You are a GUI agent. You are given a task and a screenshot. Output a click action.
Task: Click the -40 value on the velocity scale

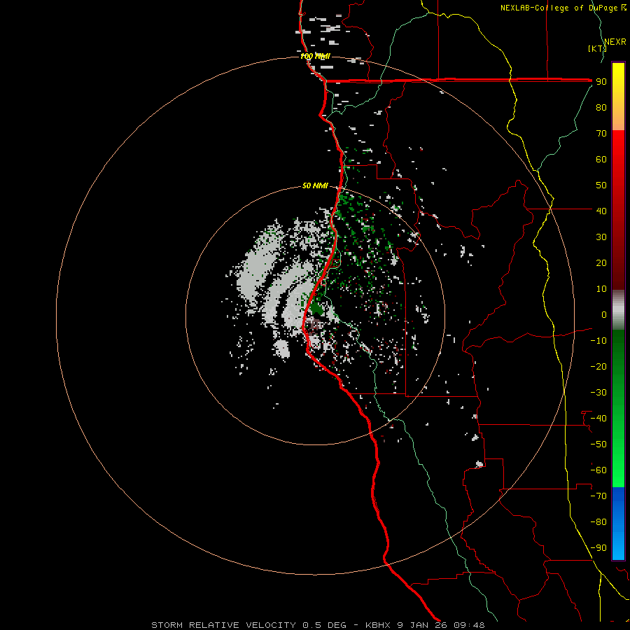598,419
